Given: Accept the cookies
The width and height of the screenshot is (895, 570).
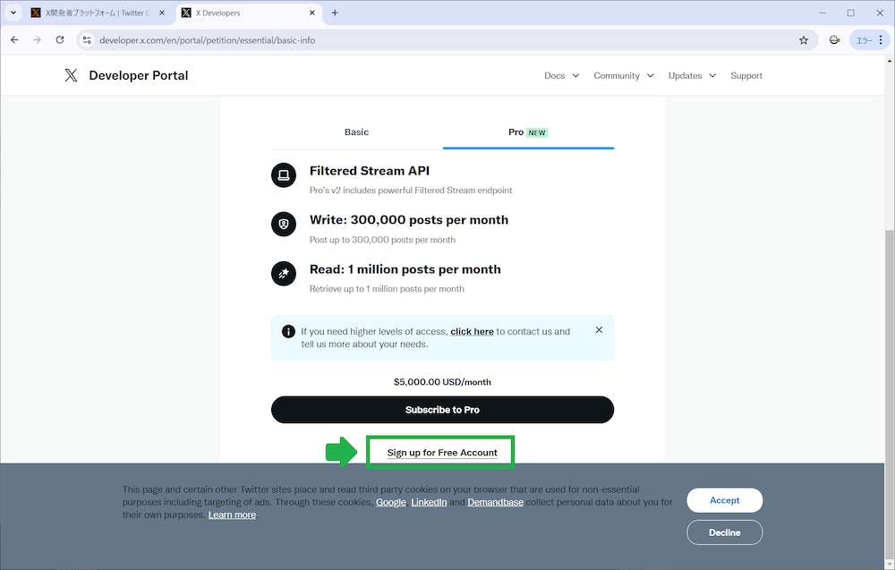Looking at the screenshot, I should tap(724, 500).
